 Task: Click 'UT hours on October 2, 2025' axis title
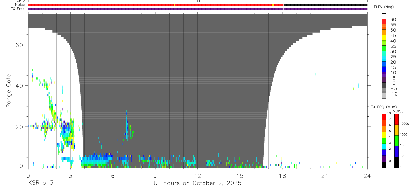pyautogui.click(x=197, y=183)
